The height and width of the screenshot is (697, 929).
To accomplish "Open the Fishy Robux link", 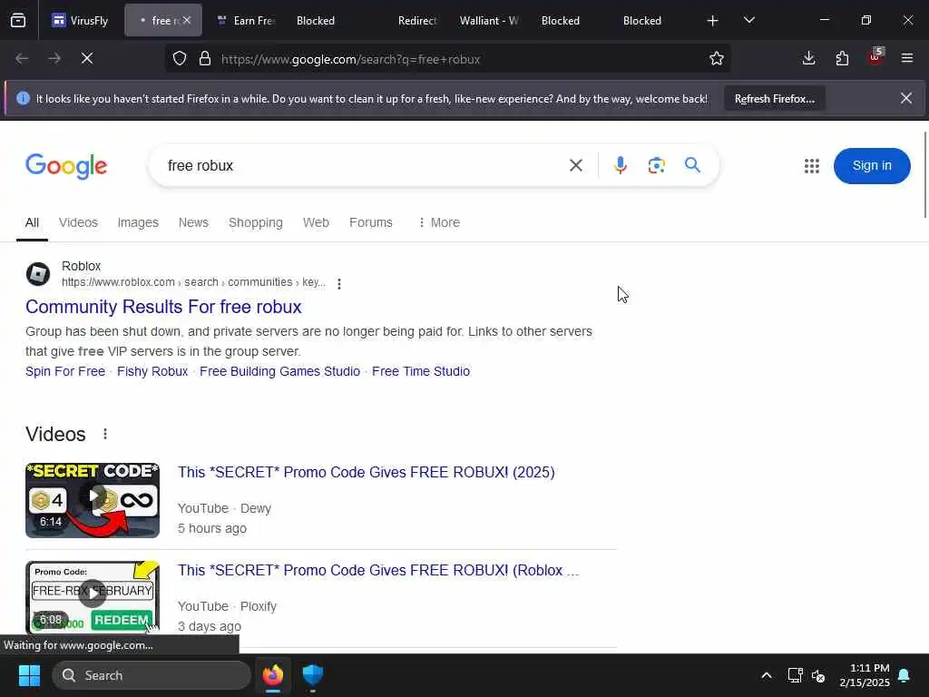I will click(152, 371).
